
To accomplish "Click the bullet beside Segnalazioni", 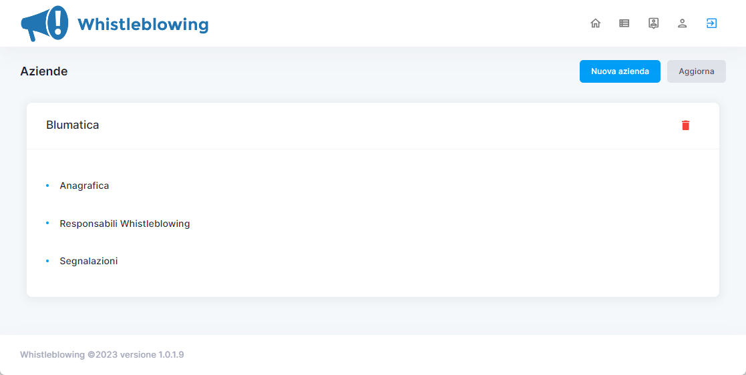I will pyautogui.click(x=47, y=261).
